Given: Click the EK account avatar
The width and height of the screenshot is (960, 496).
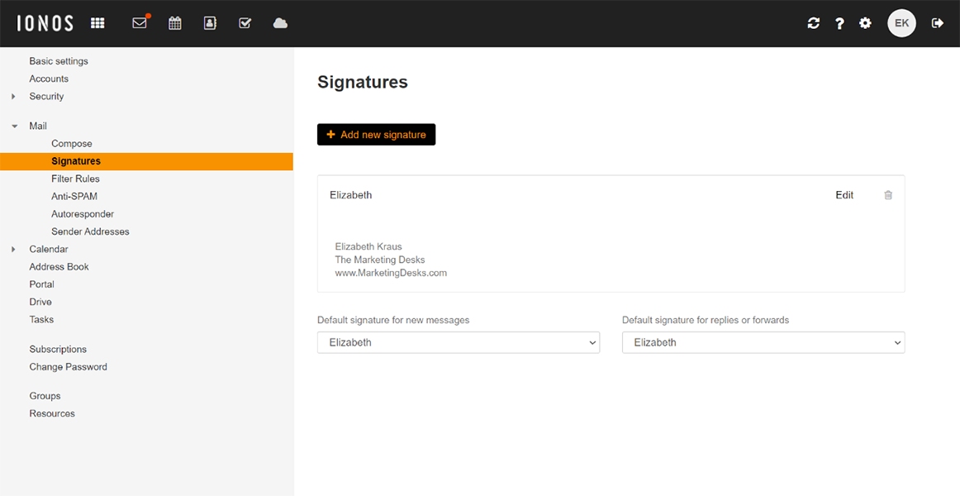Looking at the screenshot, I should 902,23.
